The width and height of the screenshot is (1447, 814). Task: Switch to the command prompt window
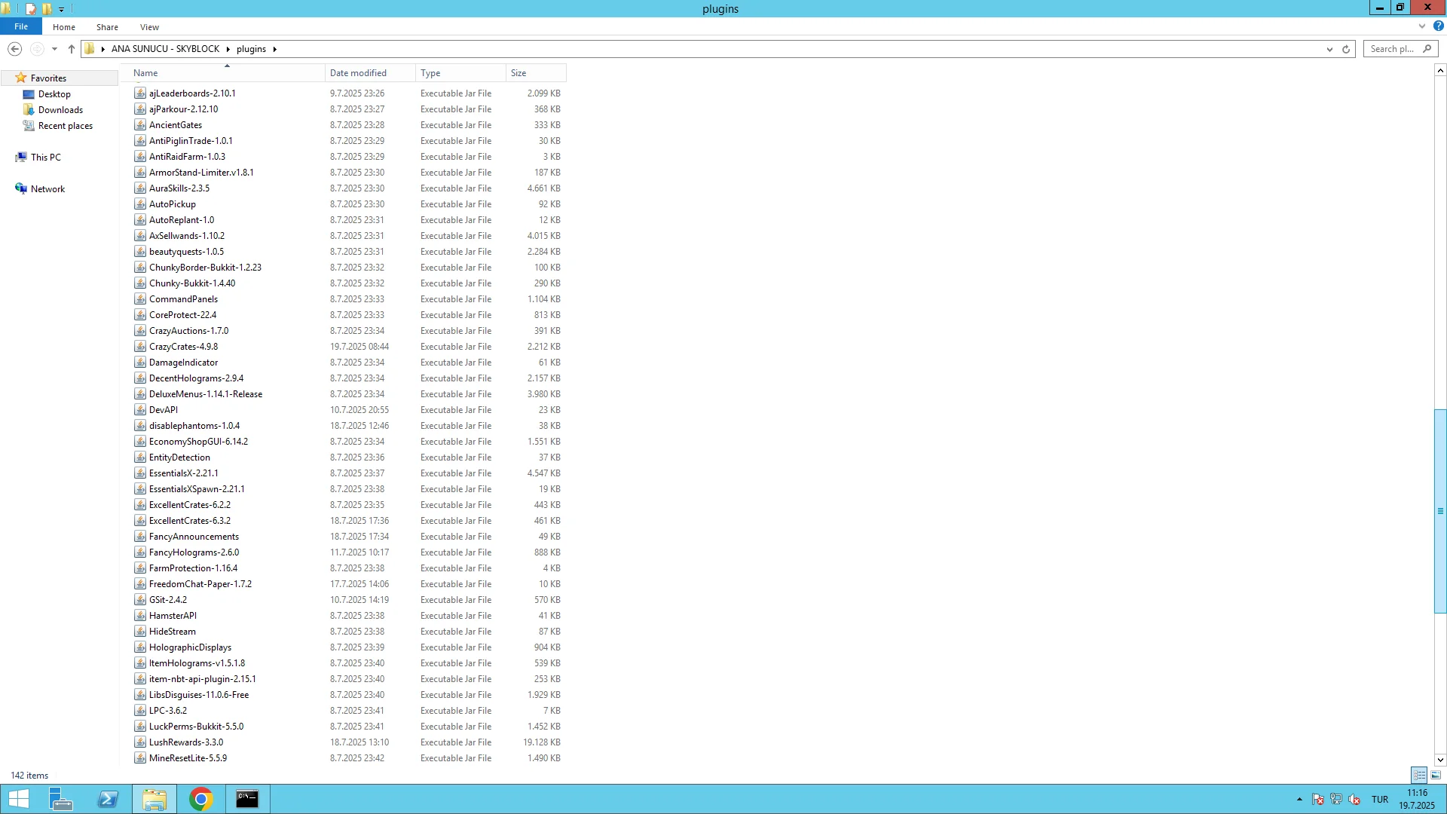point(247,799)
